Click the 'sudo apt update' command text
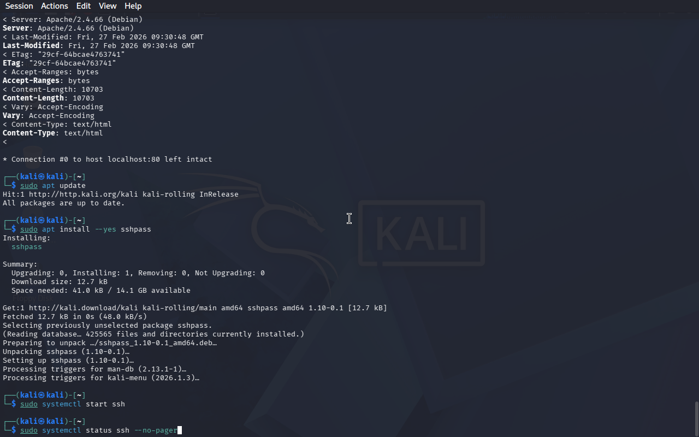The height and width of the screenshot is (437, 699). [x=53, y=186]
